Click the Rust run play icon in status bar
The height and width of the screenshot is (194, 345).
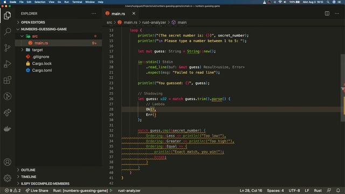pyautogui.click(x=111, y=190)
